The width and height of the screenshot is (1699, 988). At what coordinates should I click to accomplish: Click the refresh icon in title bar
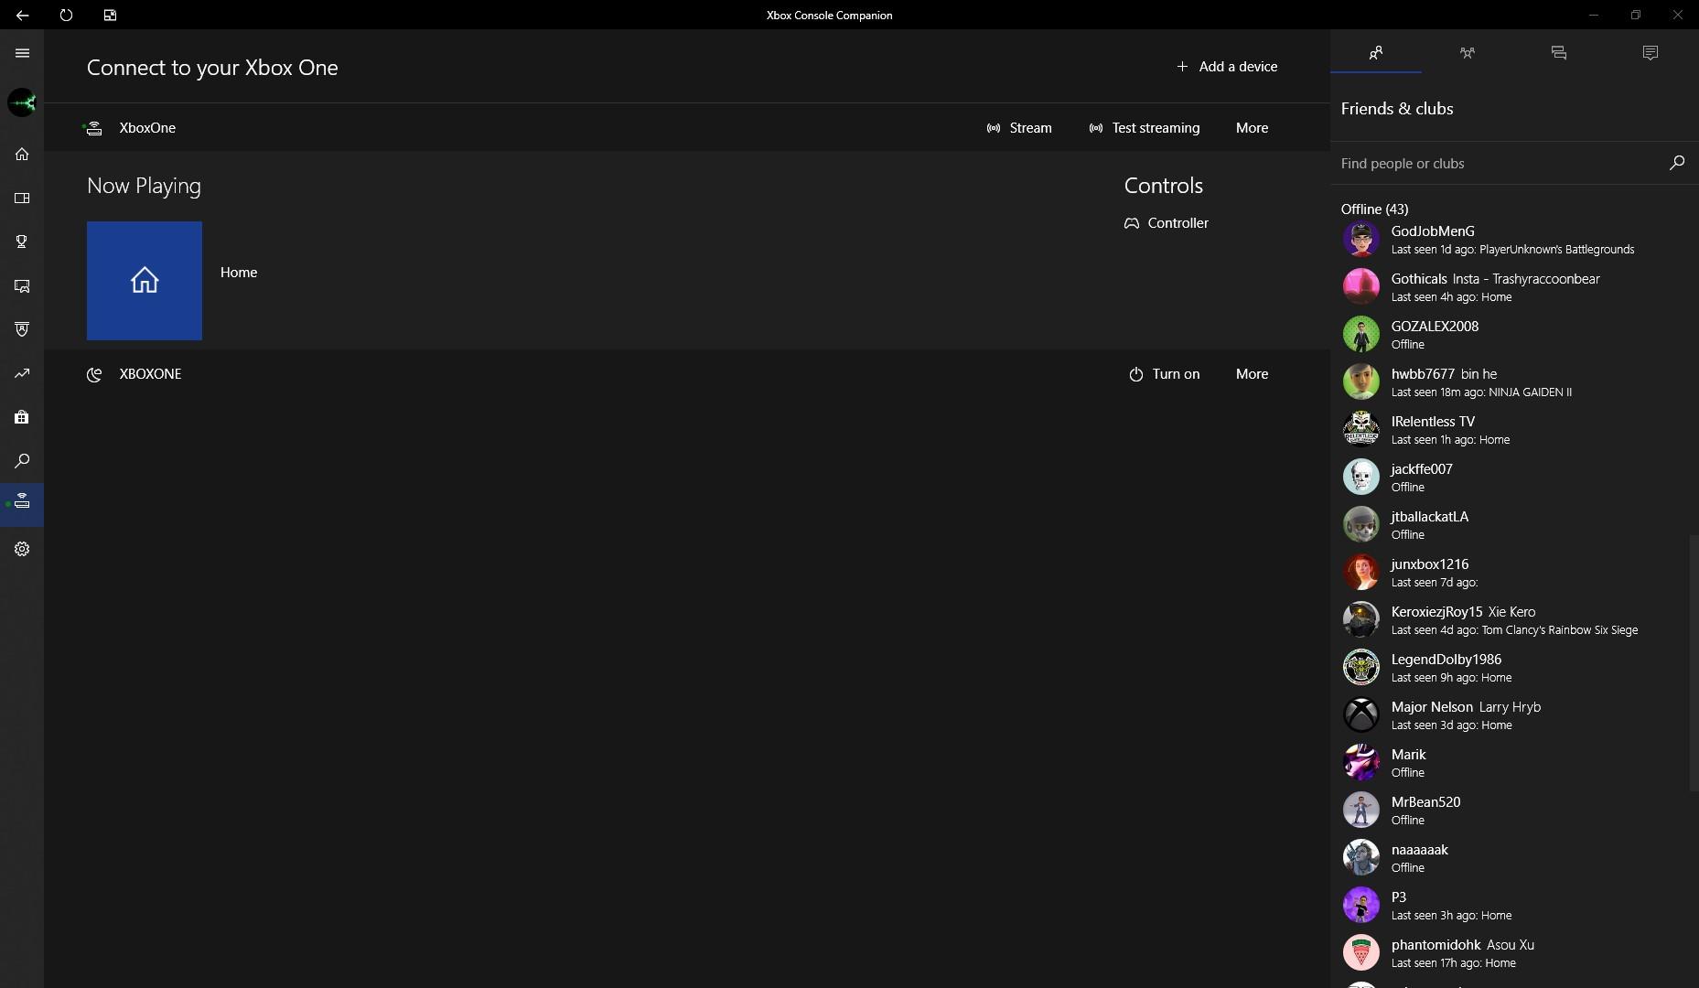66,15
